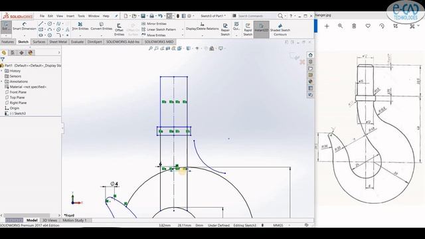425x239 pixels.
Task: Select the Arc sketch tool
Action: tap(50, 29)
